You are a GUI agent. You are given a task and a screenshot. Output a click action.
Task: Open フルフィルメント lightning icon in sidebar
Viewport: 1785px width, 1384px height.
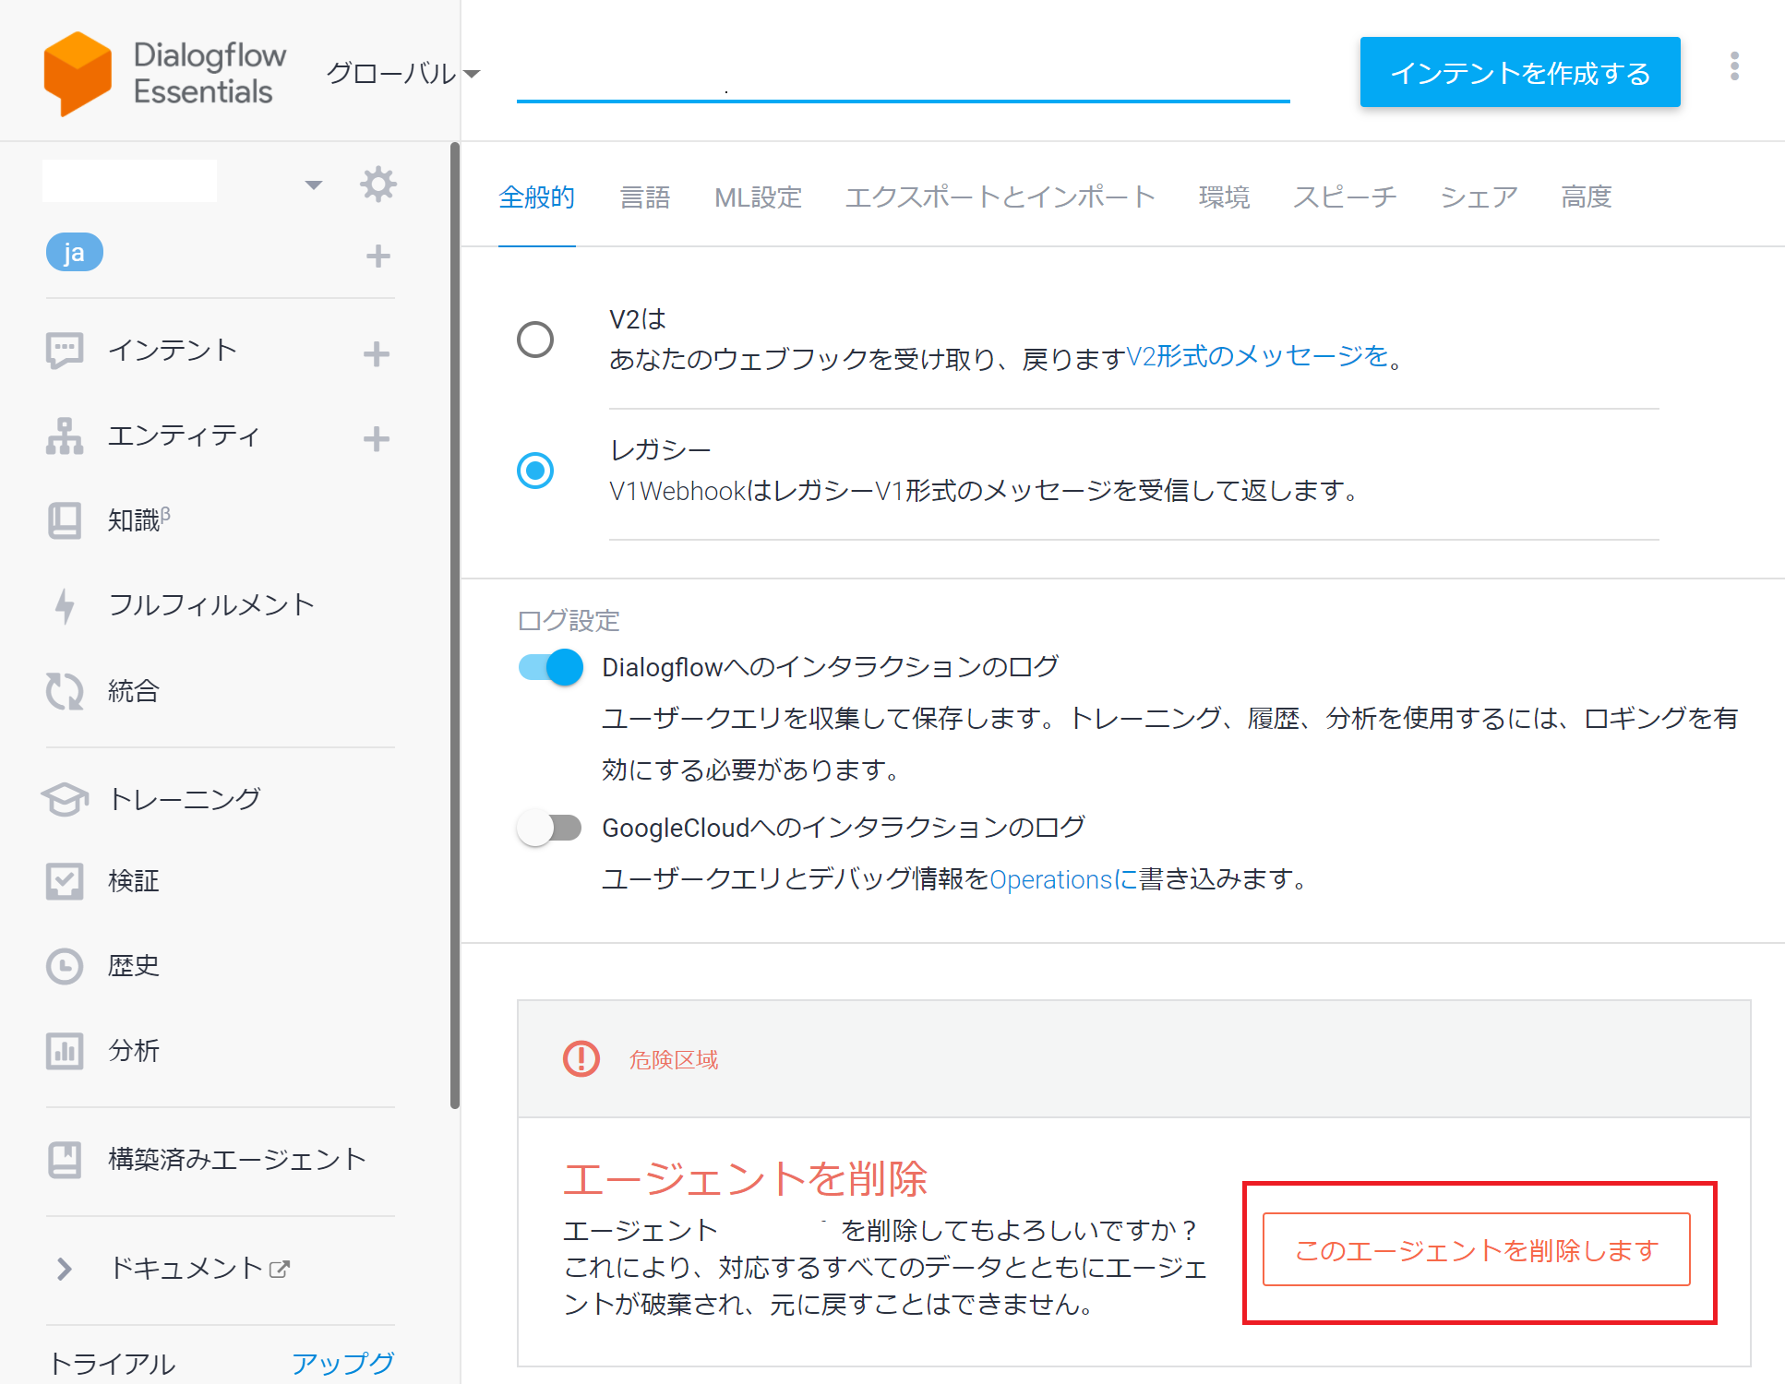pyautogui.click(x=65, y=605)
